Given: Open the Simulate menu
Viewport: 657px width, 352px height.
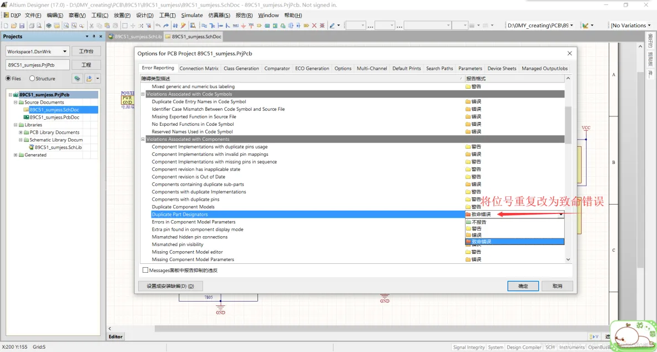Looking at the screenshot, I should coord(192,15).
